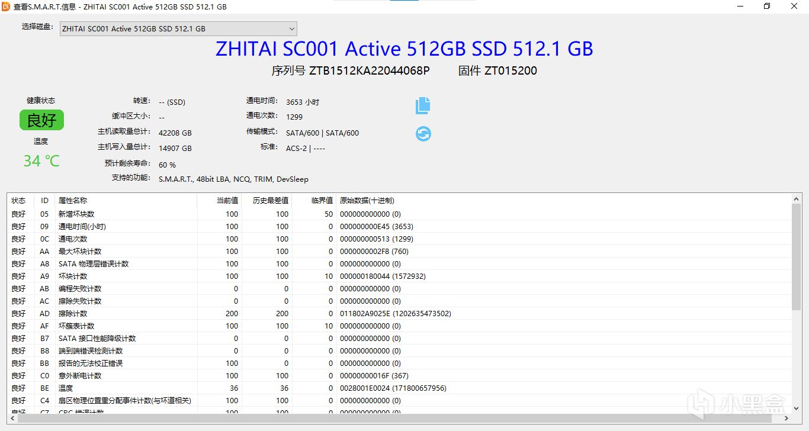The image size is (809, 431).
Task: Sort by the 历史最差值 column header
Action: (x=267, y=201)
